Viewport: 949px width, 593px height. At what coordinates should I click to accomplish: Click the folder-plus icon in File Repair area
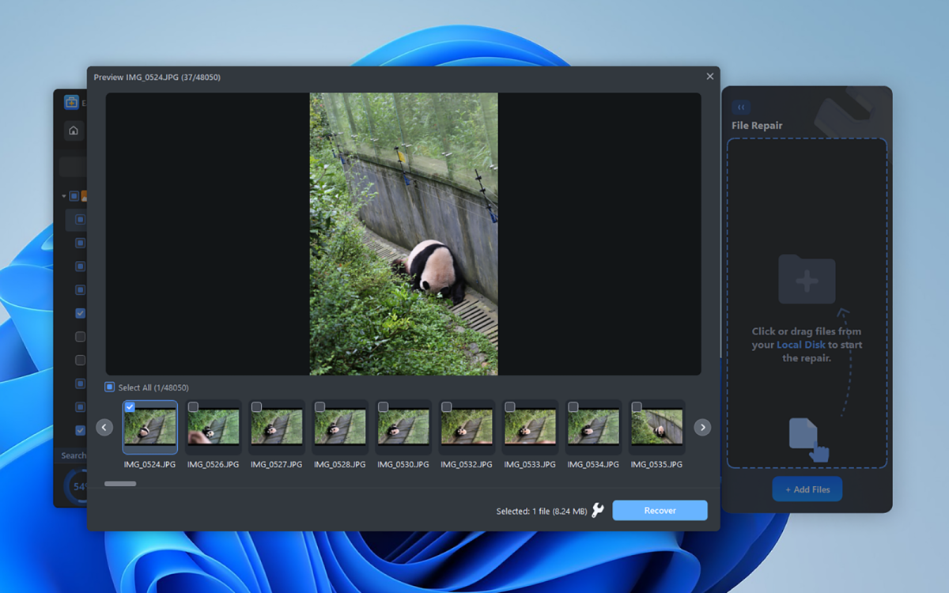[x=806, y=278]
